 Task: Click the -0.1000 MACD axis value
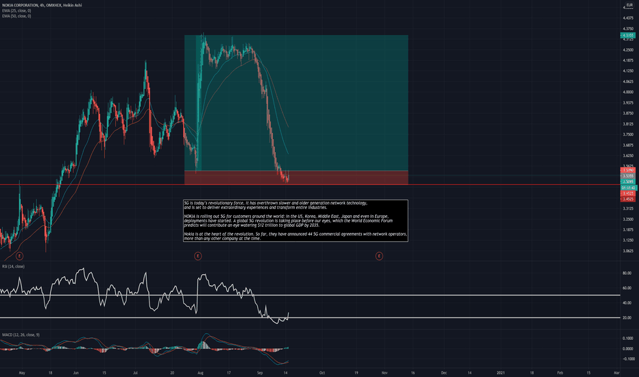click(x=628, y=359)
